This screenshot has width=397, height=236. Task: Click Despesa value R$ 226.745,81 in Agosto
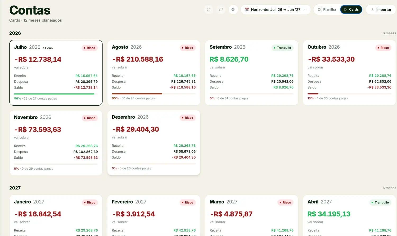coord(183,81)
